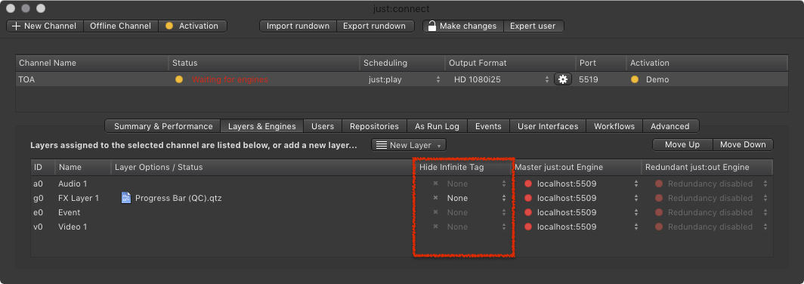
Task: Click the yellow status dot beside Waiting for engines
Action: (179, 79)
